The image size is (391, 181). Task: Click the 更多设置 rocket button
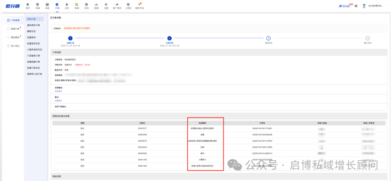click(345, 6)
